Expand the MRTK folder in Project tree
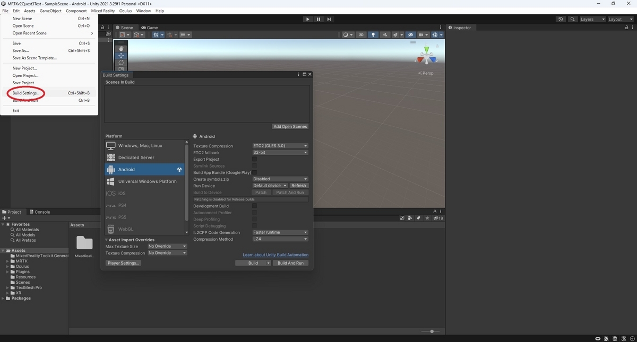This screenshot has height=342, width=637. [8, 261]
